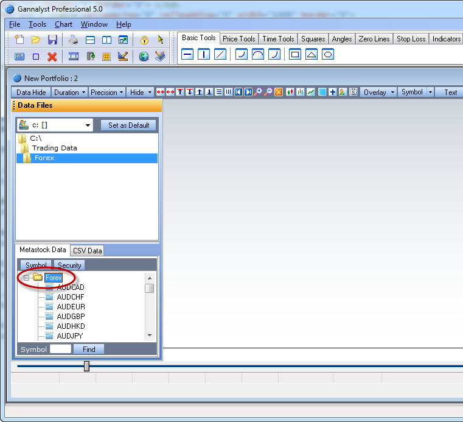The height and width of the screenshot is (422, 463).
Task: Click the calculator icon
Action: click(x=19, y=57)
